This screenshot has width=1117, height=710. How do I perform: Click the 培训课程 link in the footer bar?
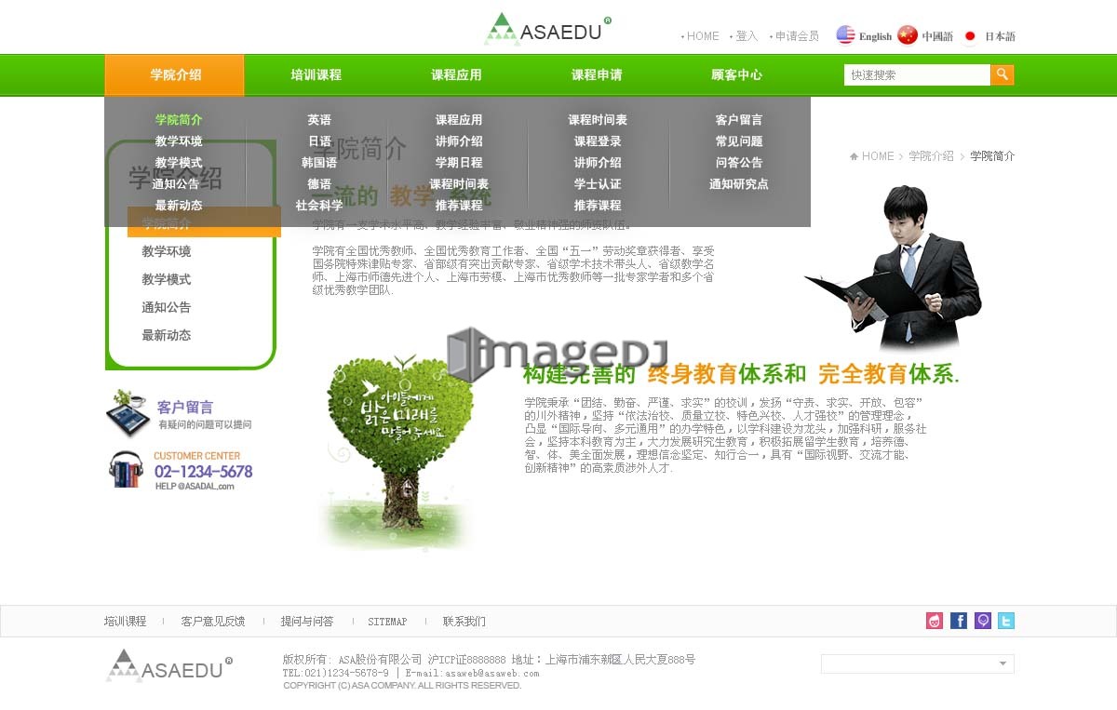[126, 622]
